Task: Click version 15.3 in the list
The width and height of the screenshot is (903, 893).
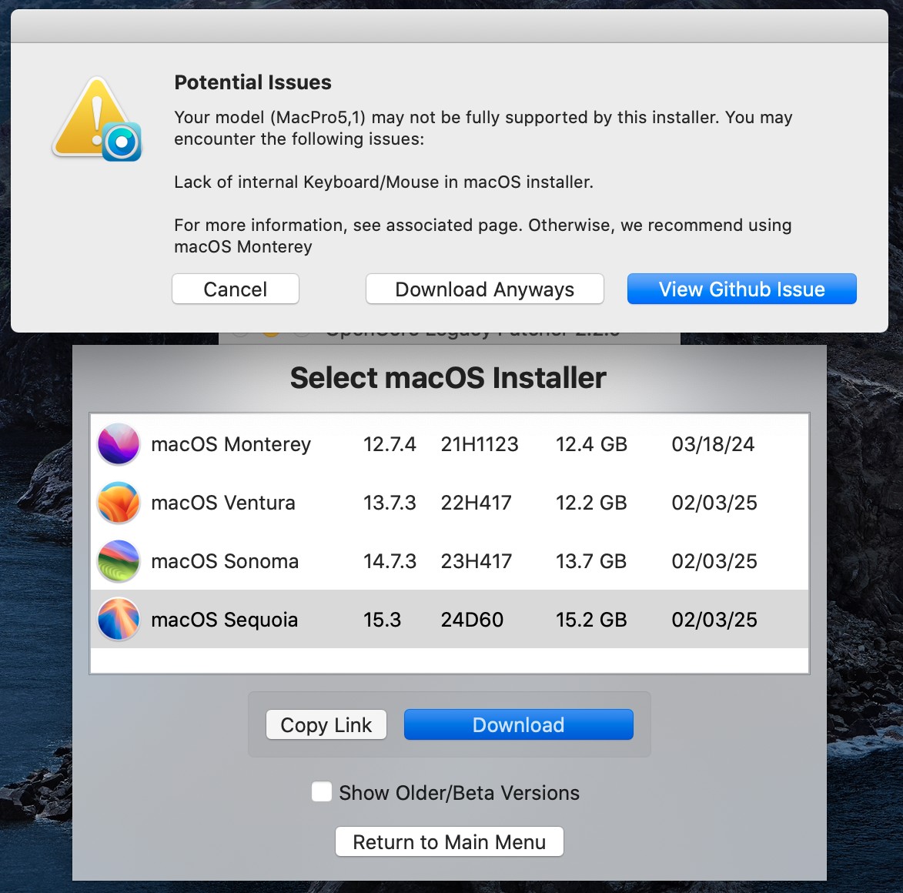Action: pos(382,620)
